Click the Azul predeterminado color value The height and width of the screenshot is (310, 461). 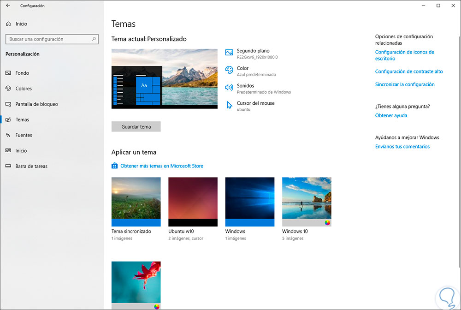click(256, 75)
